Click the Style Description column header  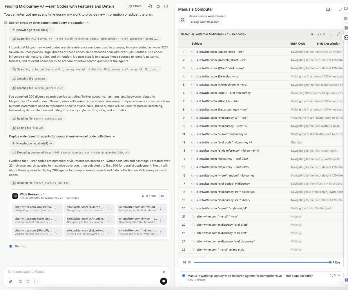click(328, 43)
